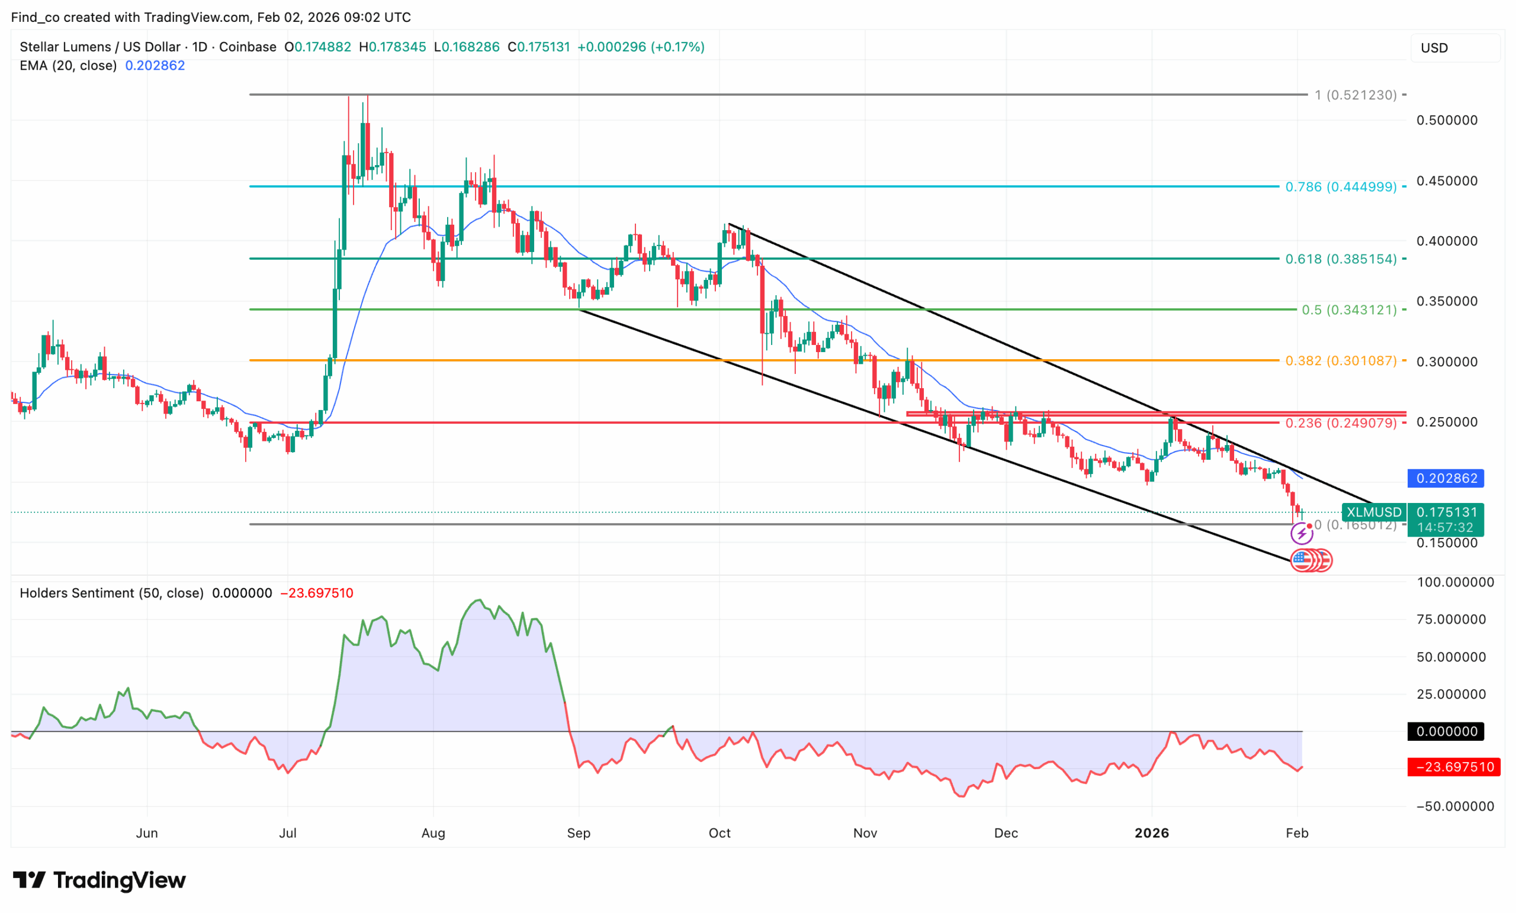
Task: Click Coinbase in the symbol legend
Action: pyautogui.click(x=248, y=47)
